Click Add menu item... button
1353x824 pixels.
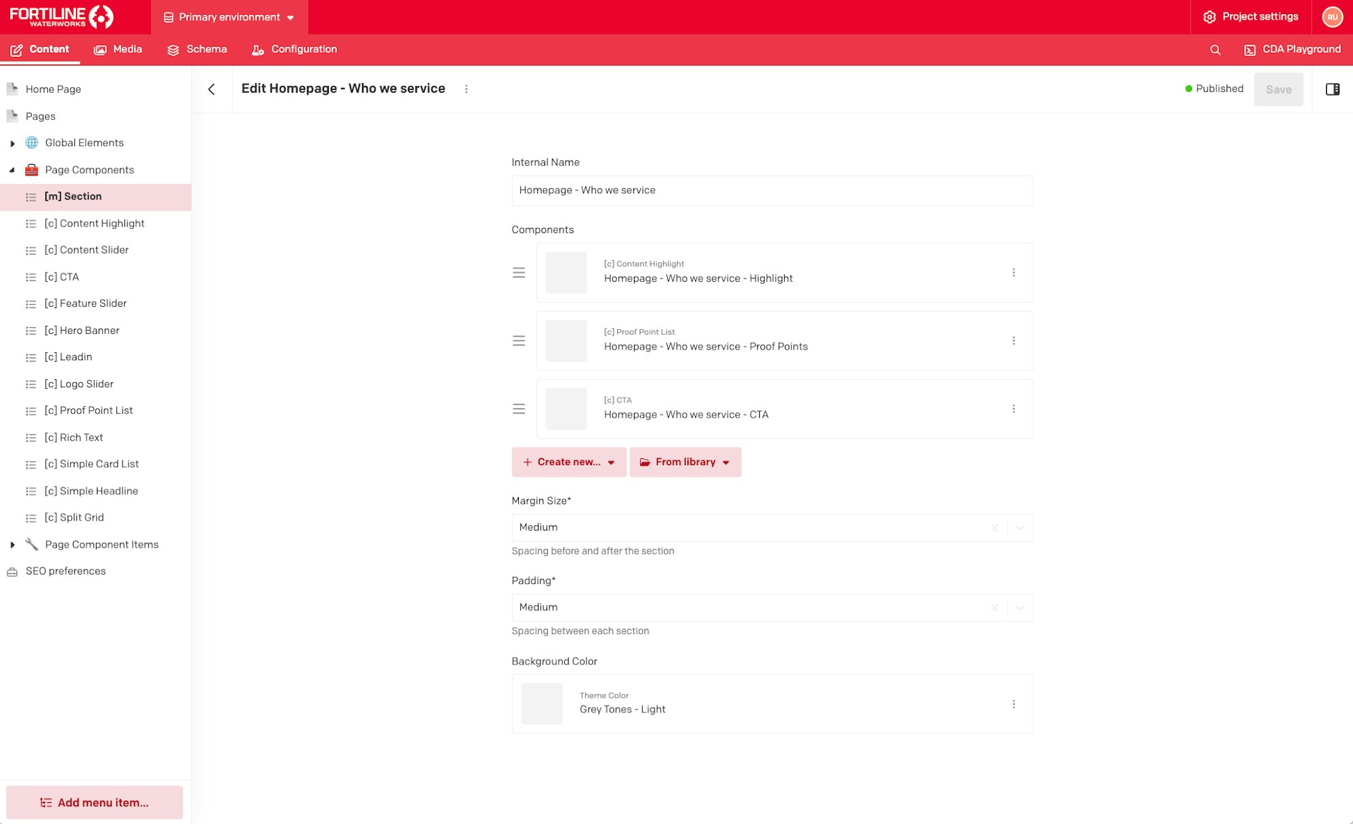click(x=95, y=802)
